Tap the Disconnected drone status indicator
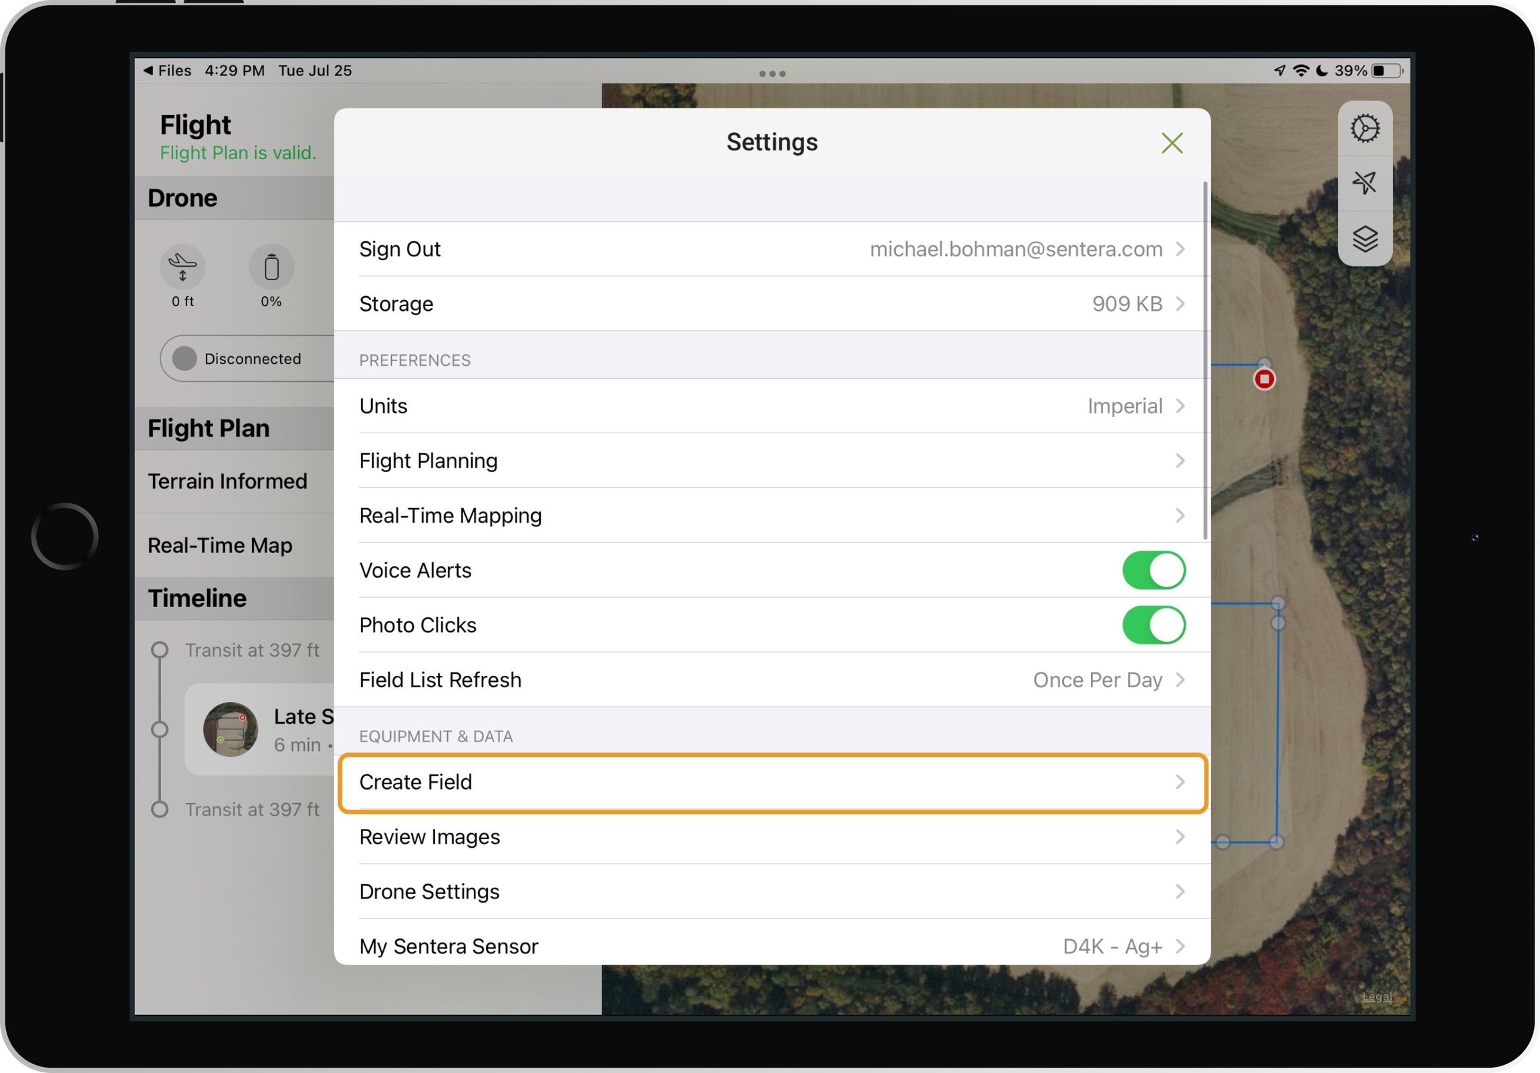Screen dimensions: 1540x1073 click(245, 359)
